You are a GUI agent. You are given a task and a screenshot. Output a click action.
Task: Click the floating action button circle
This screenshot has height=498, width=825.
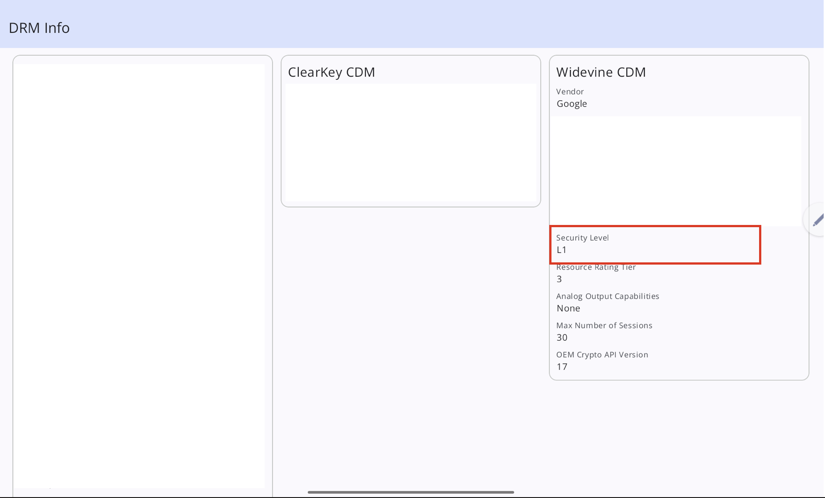[818, 219]
